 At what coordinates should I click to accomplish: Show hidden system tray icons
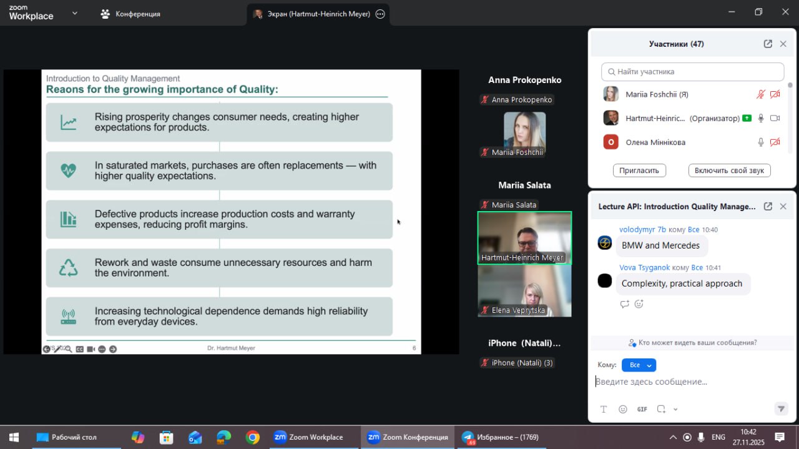[x=673, y=437]
